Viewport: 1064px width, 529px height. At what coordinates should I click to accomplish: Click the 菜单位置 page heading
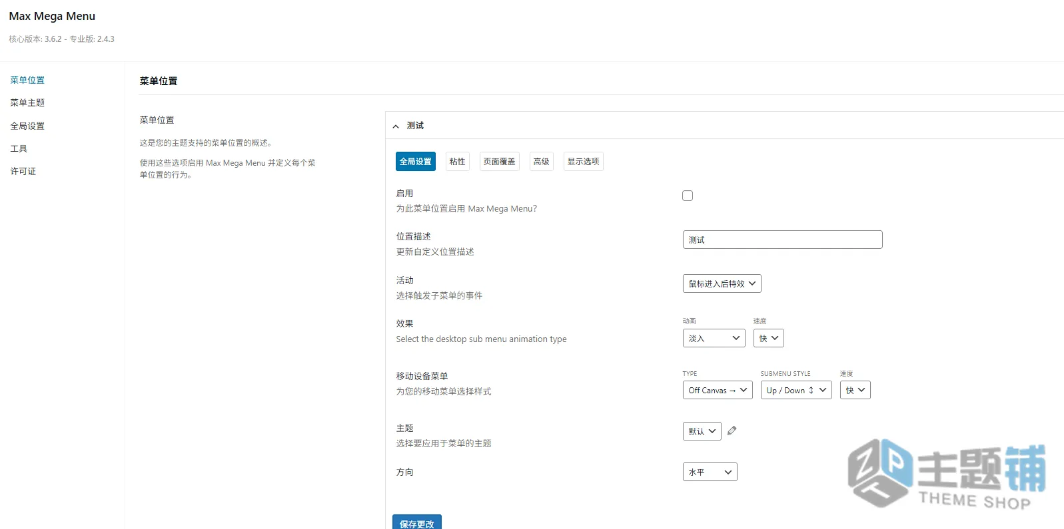(x=159, y=81)
